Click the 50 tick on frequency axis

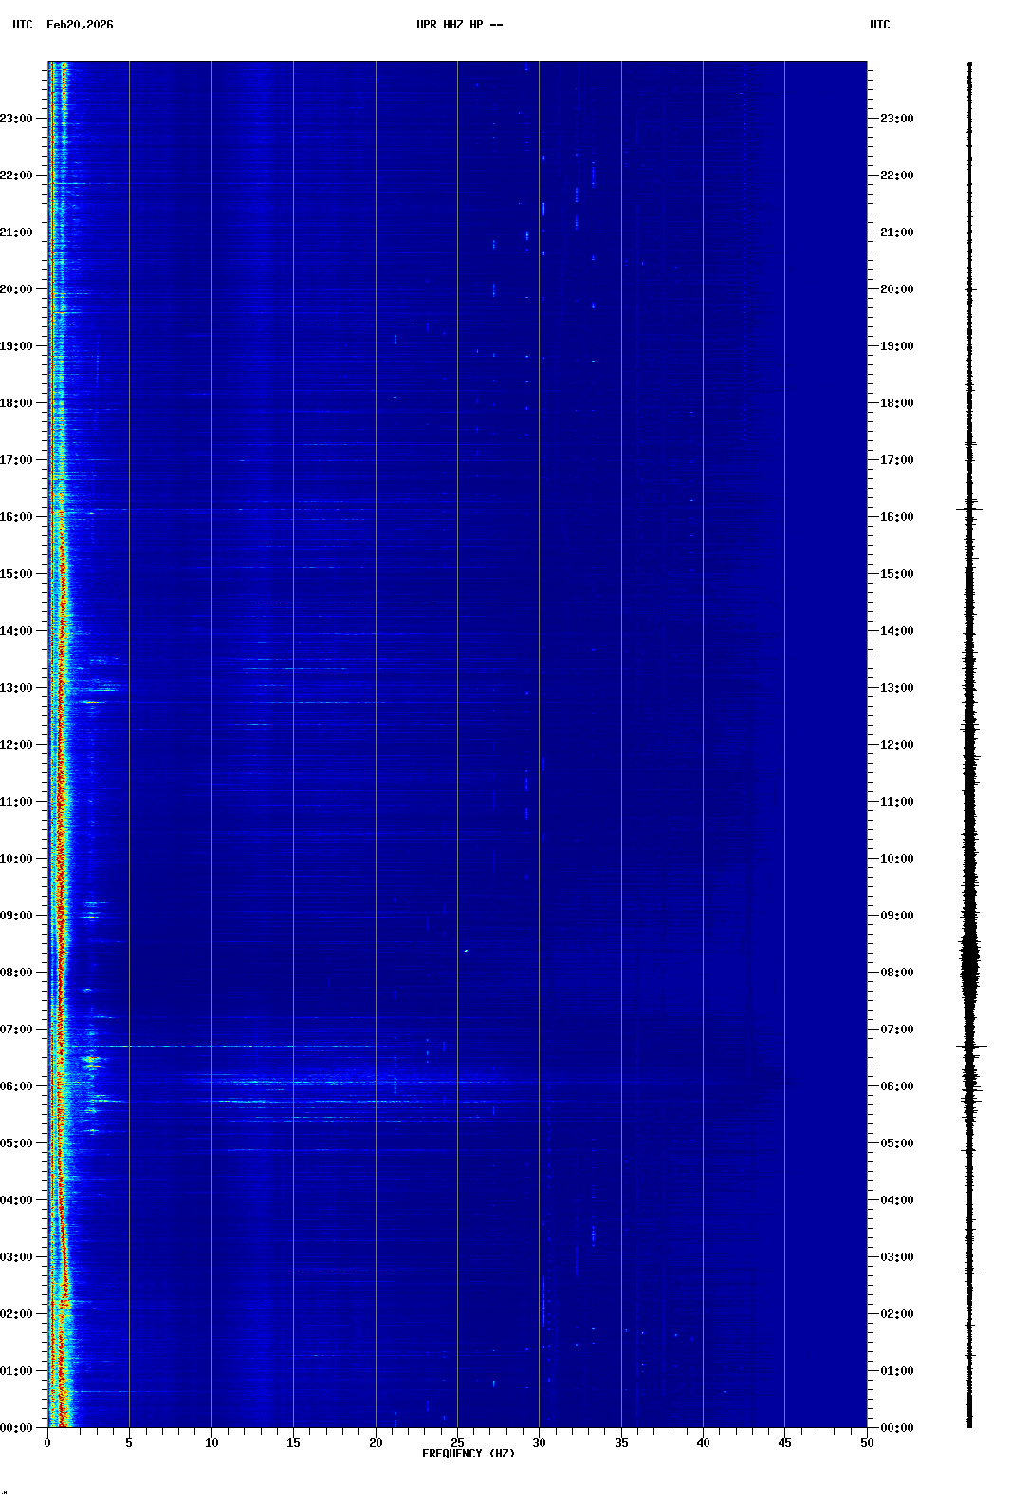pyautogui.click(x=867, y=1442)
